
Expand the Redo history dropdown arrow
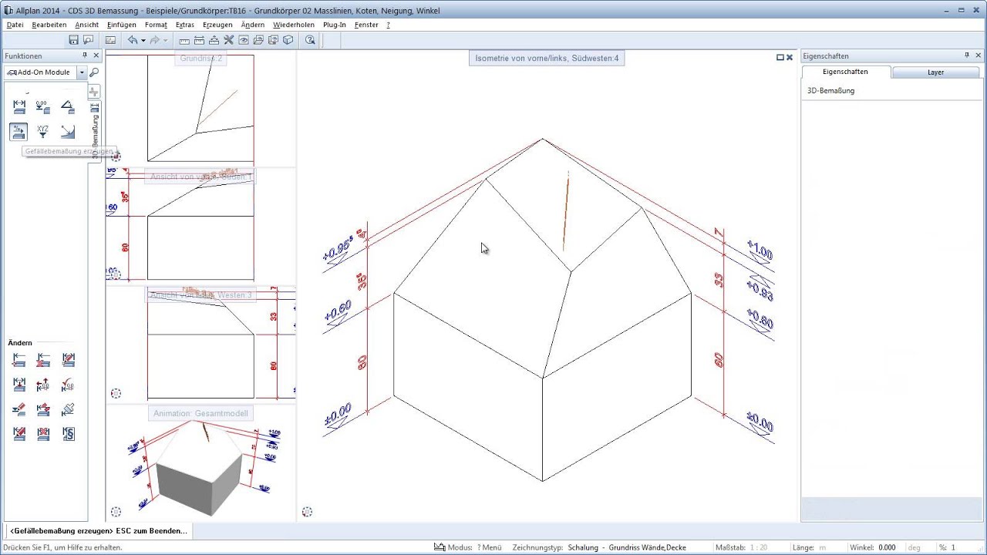tap(165, 40)
